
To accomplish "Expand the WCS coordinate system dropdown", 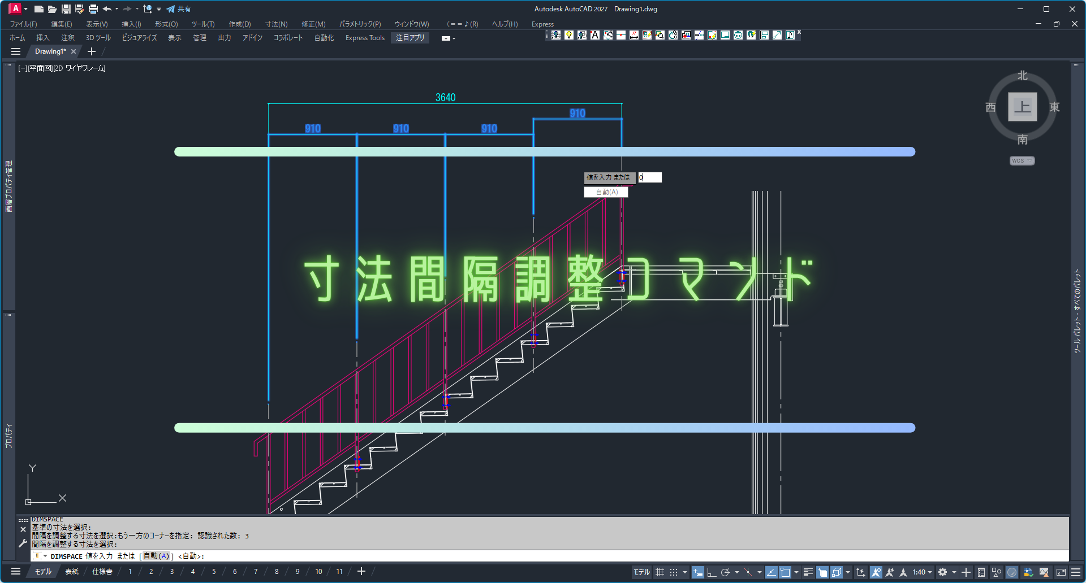I will pyautogui.click(x=1022, y=161).
